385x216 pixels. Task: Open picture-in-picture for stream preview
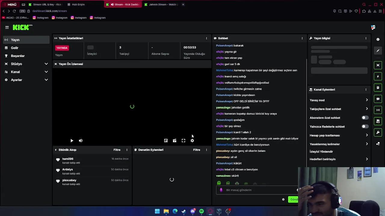point(166,140)
